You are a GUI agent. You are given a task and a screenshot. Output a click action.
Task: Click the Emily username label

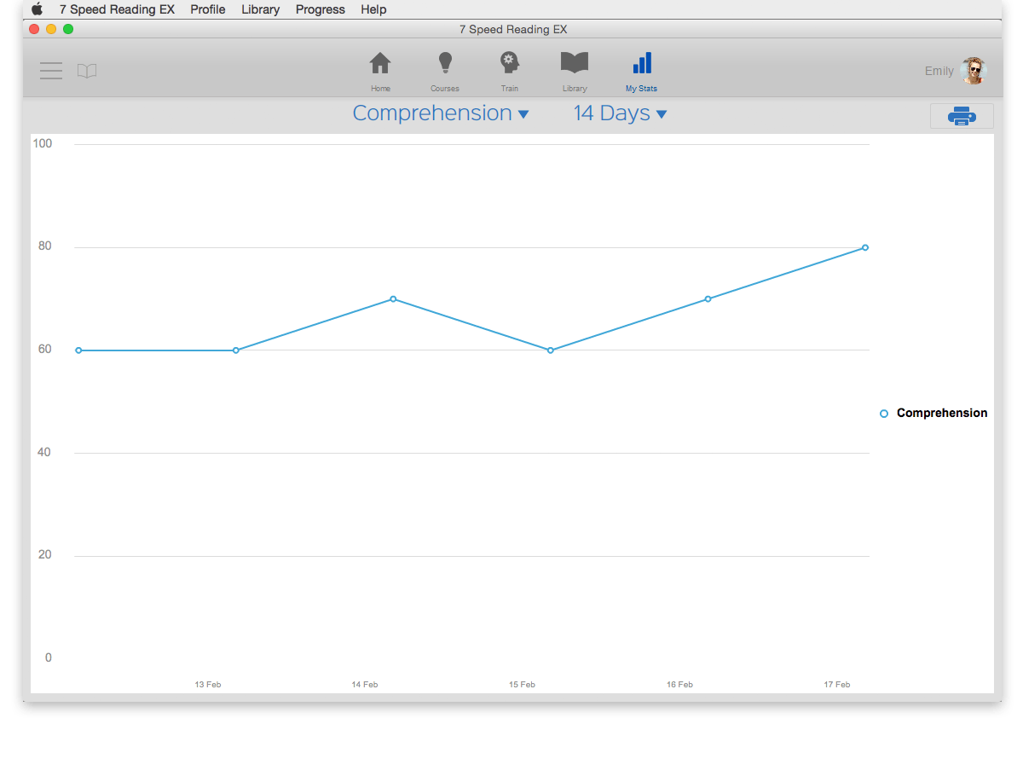tap(939, 71)
